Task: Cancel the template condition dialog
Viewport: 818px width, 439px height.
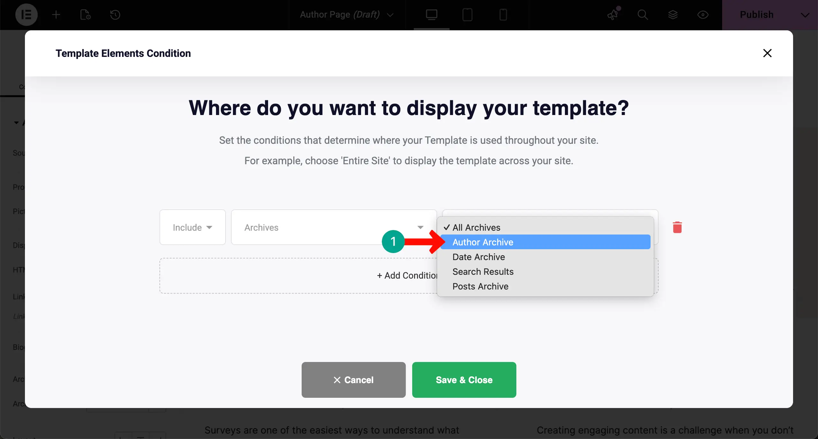Action: tap(353, 380)
